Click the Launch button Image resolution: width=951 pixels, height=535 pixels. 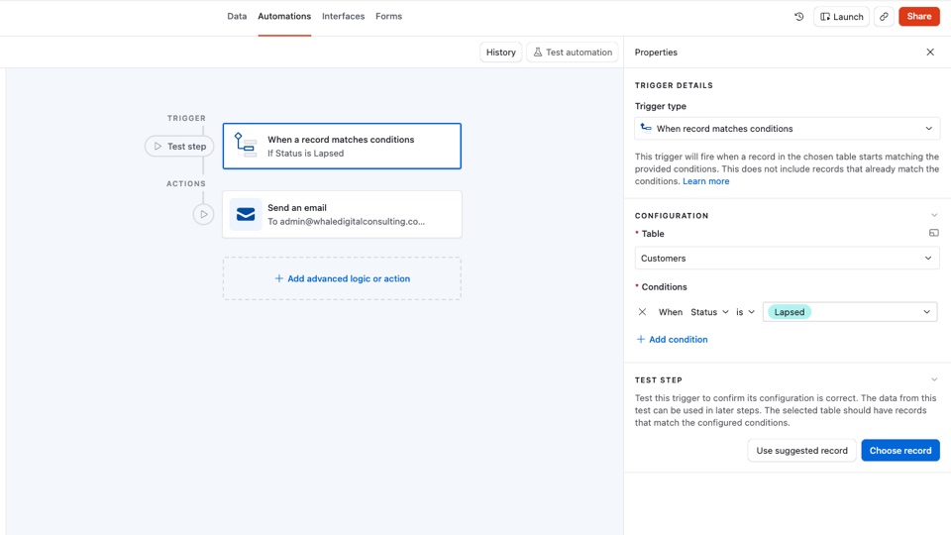(x=841, y=17)
